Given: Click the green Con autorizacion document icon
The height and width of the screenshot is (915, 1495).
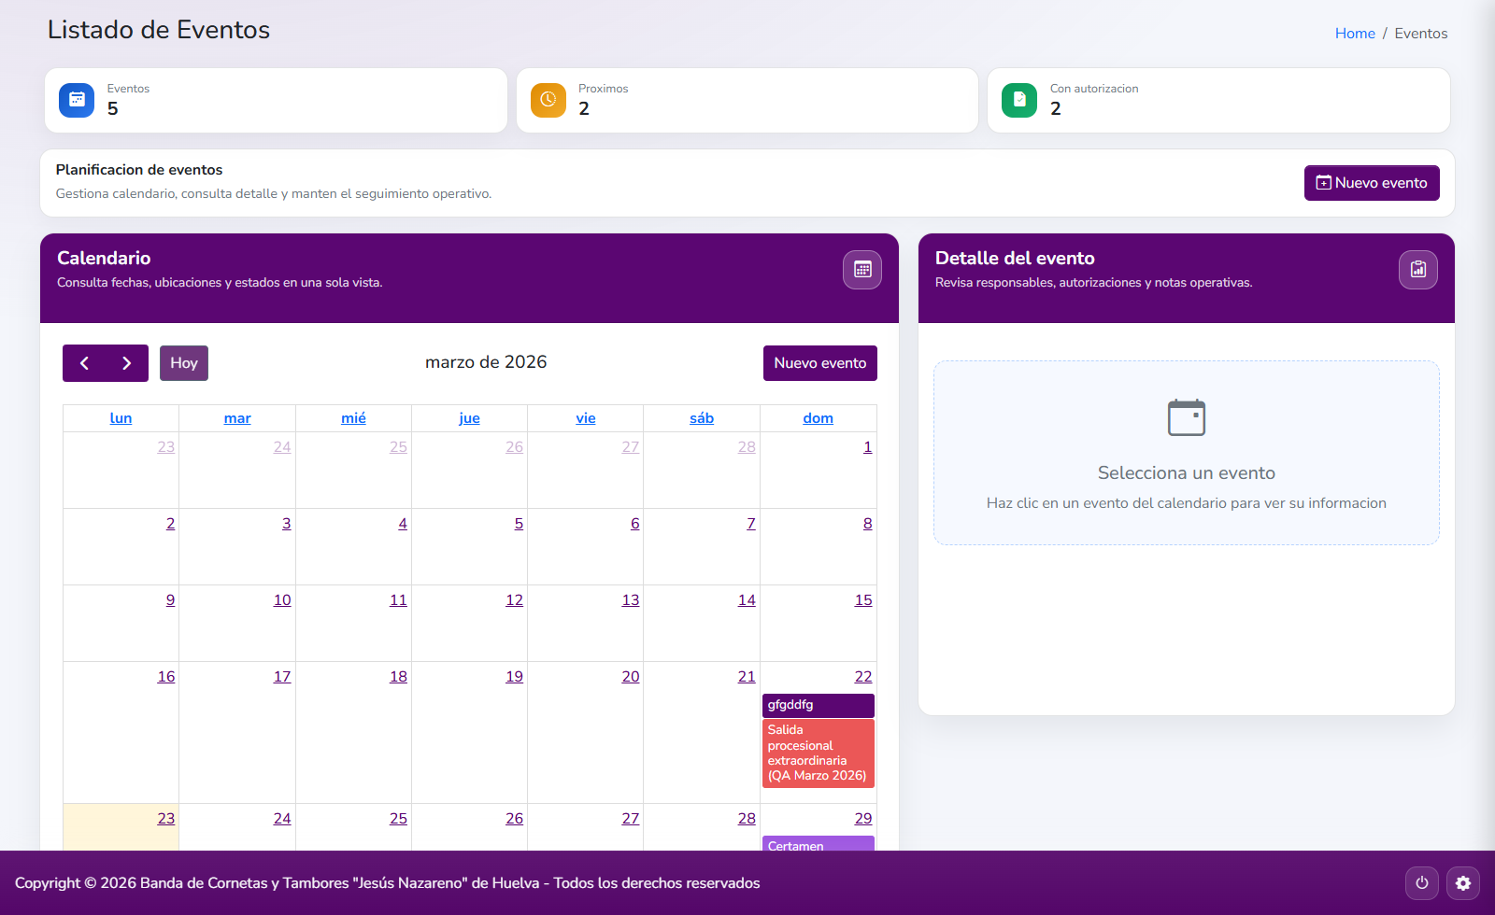Looking at the screenshot, I should click(x=1019, y=100).
